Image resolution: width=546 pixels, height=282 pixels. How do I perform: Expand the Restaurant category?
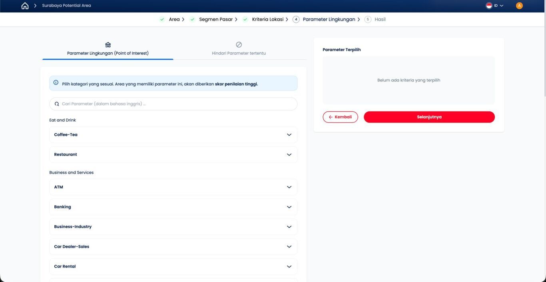click(x=173, y=154)
